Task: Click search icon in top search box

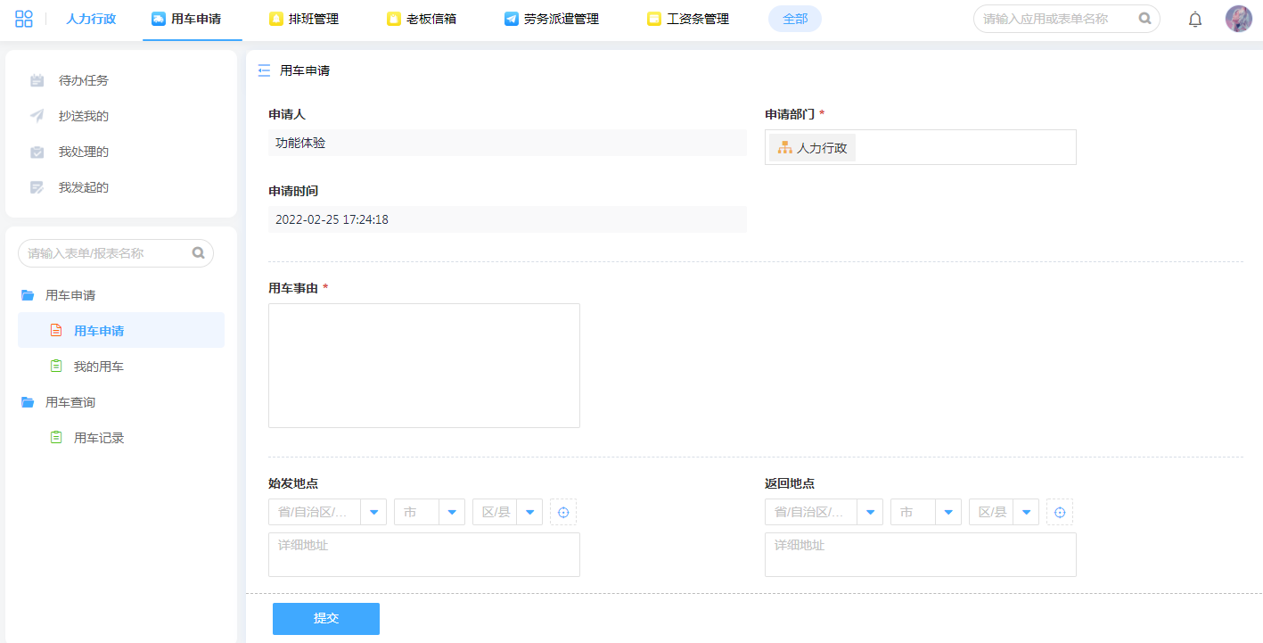Action: point(1144,19)
